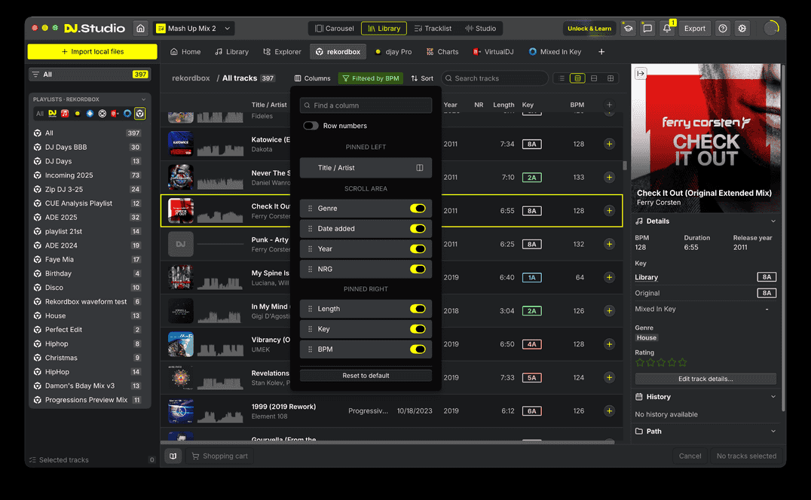Open the Academy graduation cap icon
Screen dimensions: 811x500
click(628, 29)
